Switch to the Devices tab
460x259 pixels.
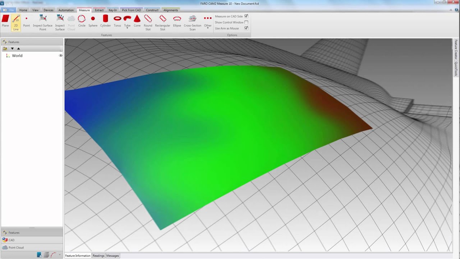49,10
